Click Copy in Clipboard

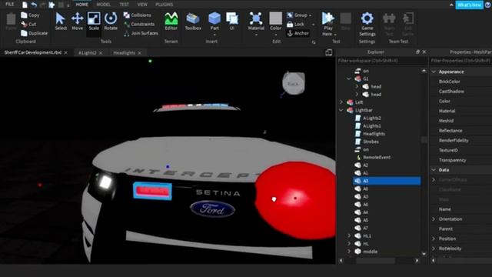tap(30, 15)
